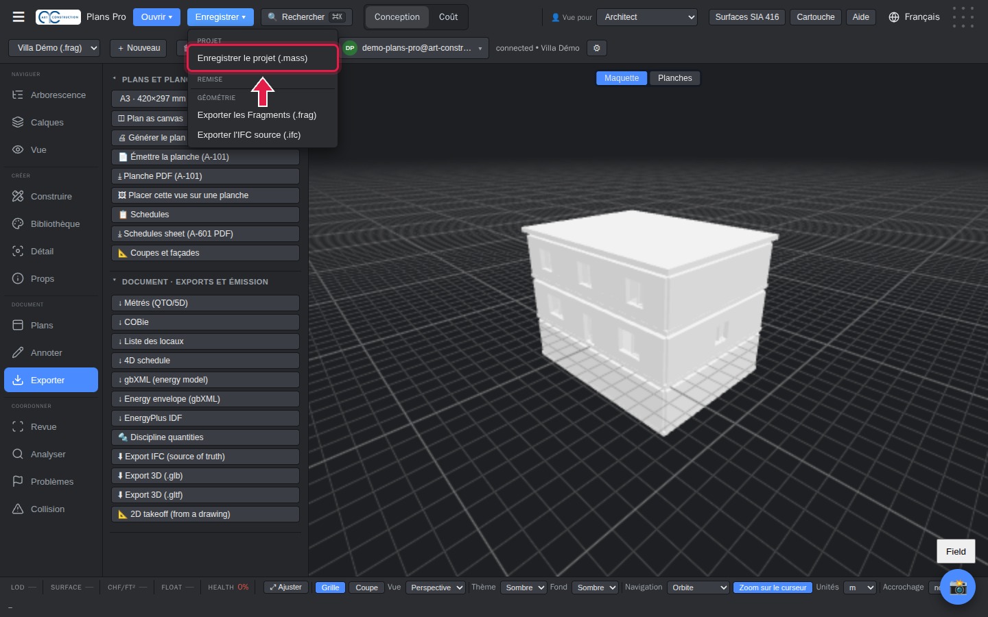Open the hamburger main menu
The height and width of the screenshot is (617, 988).
[19, 17]
